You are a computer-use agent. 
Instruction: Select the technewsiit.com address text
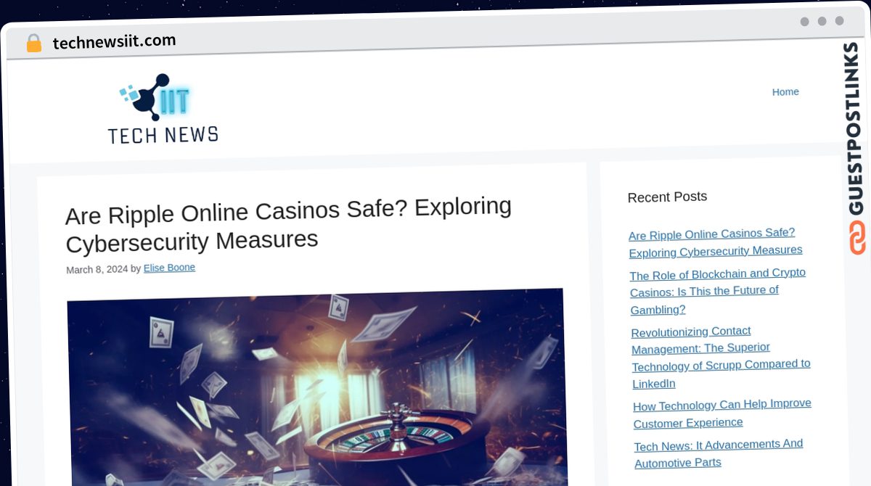pos(114,42)
